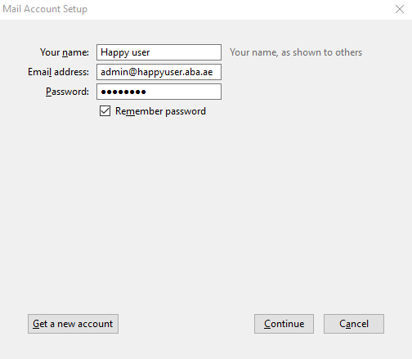Click the masked password dots

[123, 92]
